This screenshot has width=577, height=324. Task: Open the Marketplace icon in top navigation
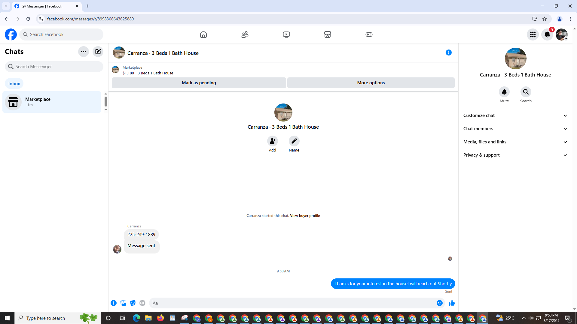pyautogui.click(x=328, y=34)
